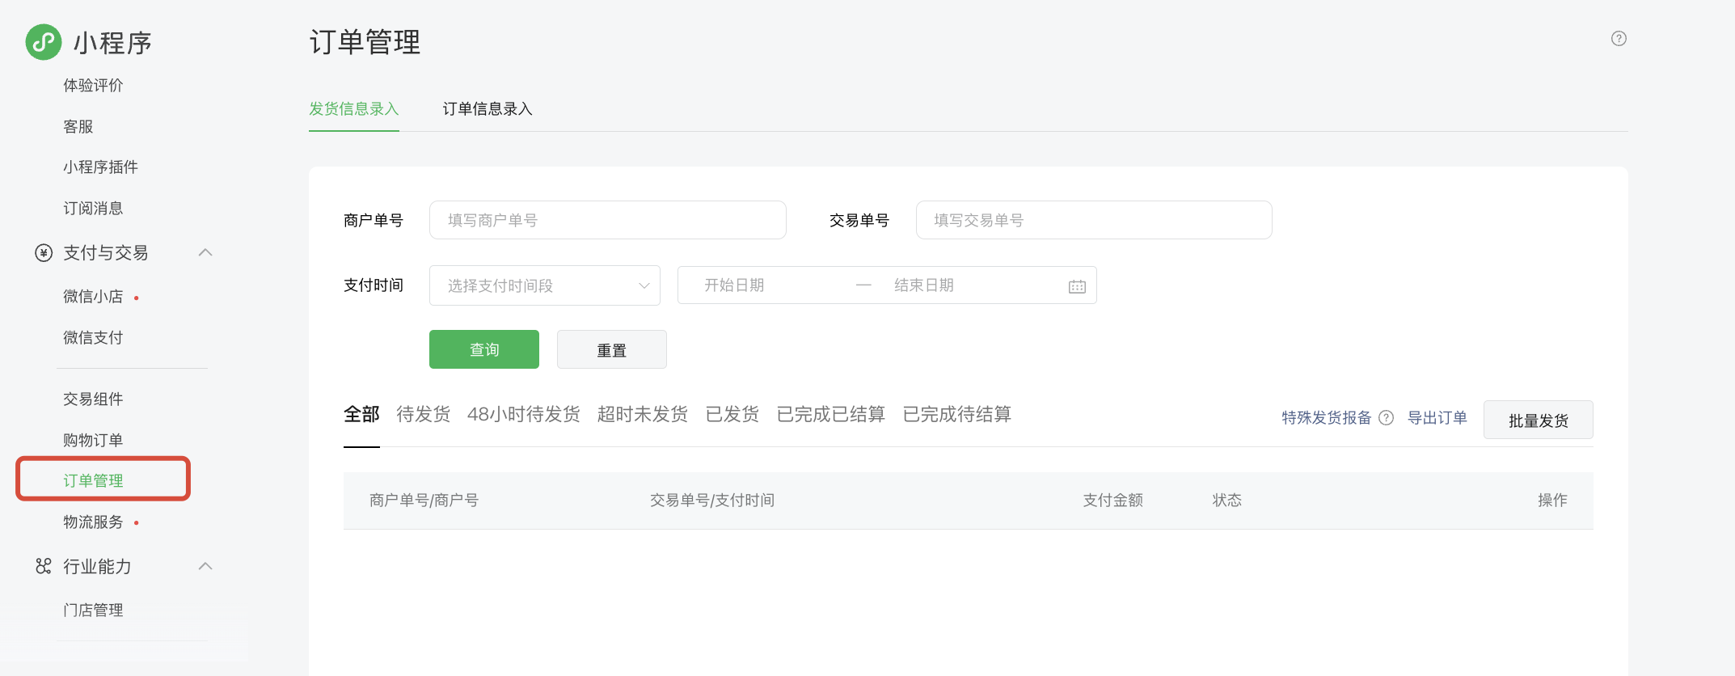
Task: Switch to 订单信息录入 tab
Action: (487, 109)
